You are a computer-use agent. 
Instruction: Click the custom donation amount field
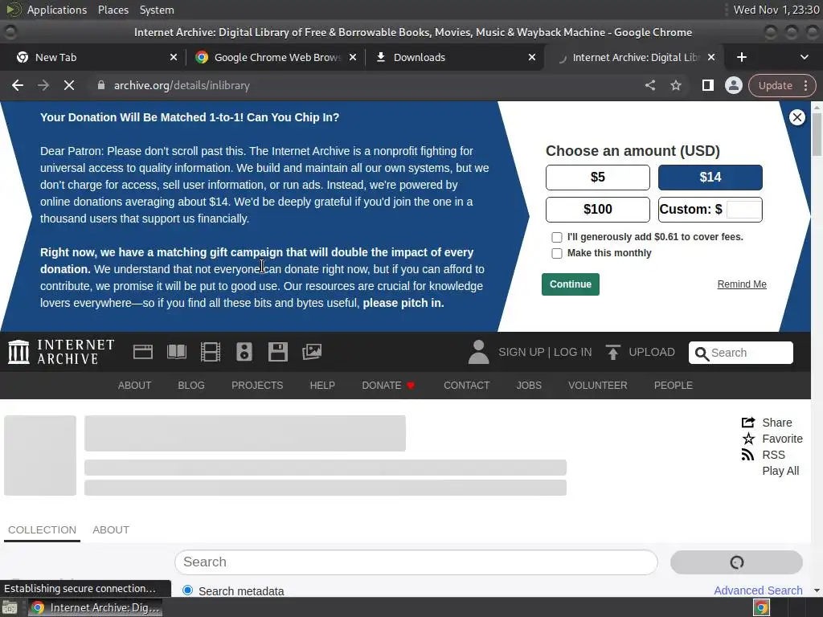pyautogui.click(x=743, y=210)
